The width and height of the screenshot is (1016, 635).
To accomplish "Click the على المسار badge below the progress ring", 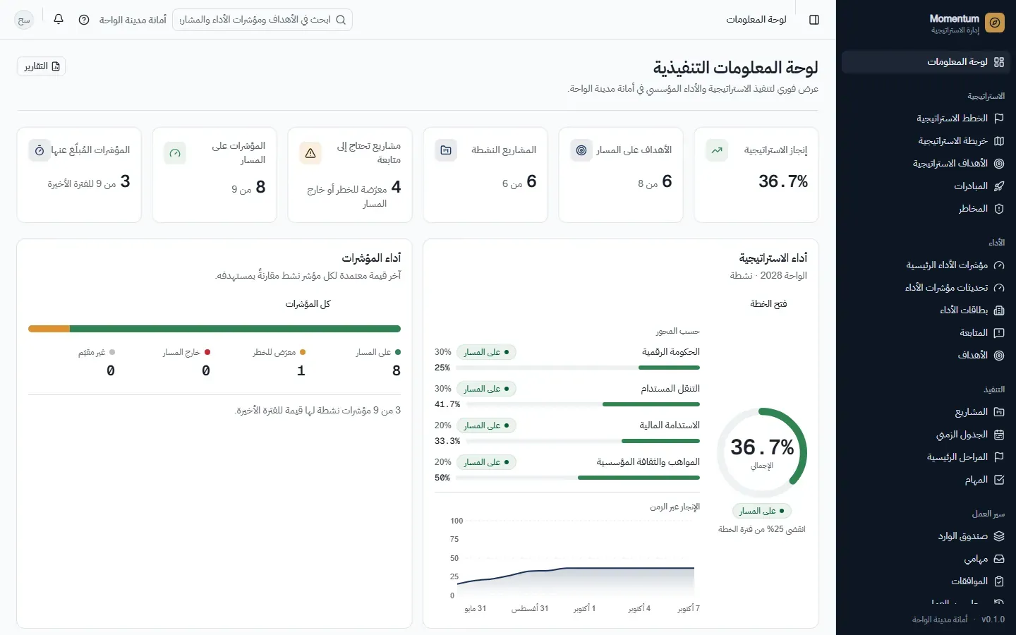I will [x=762, y=511].
